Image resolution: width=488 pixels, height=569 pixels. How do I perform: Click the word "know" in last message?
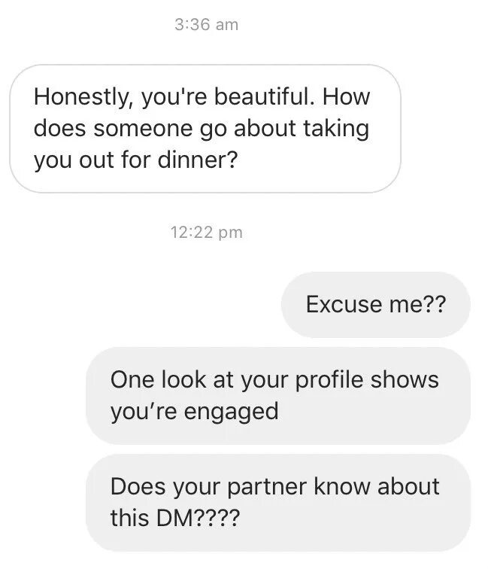(336, 486)
